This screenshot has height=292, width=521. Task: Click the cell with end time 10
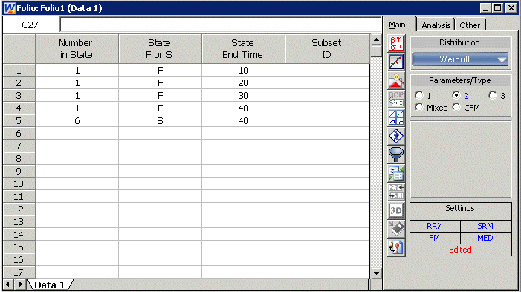[x=243, y=71]
